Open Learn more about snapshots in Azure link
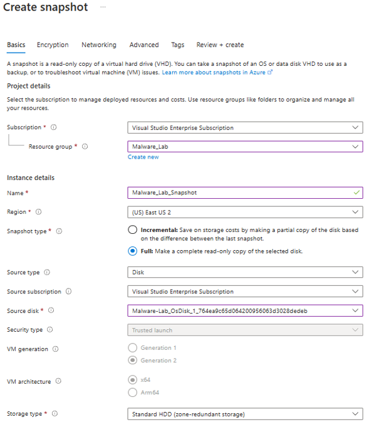The image size is (377, 432). click(x=217, y=73)
